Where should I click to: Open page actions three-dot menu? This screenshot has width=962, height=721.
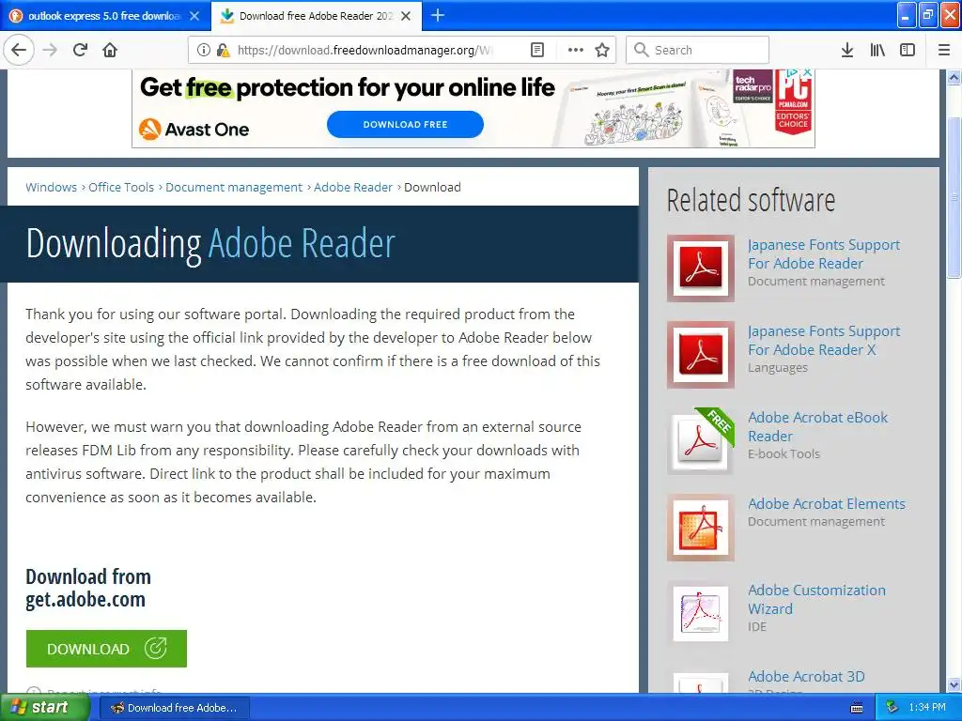click(576, 50)
